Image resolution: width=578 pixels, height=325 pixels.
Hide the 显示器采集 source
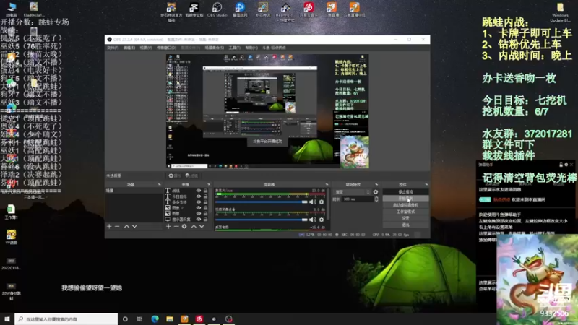tap(199, 220)
